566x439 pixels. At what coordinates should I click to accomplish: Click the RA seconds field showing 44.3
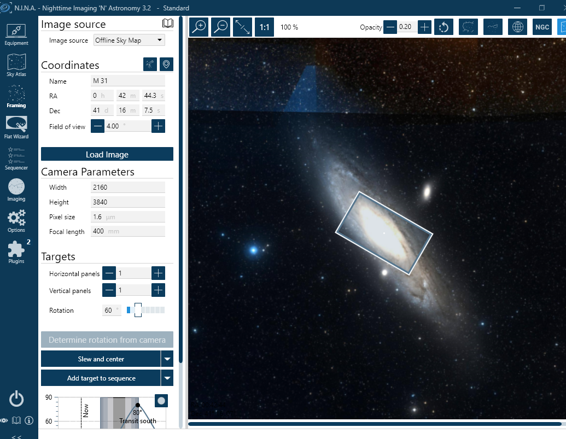pyautogui.click(x=154, y=96)
